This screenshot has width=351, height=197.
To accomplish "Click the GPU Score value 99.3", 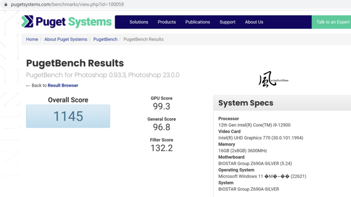I will 162,106.
